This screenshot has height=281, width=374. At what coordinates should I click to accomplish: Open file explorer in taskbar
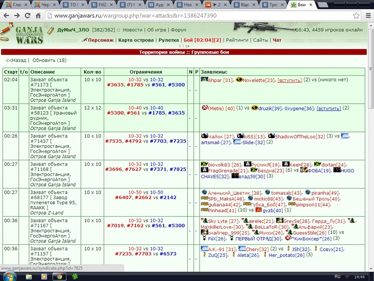pyautogui.click(x=29, y=277)
